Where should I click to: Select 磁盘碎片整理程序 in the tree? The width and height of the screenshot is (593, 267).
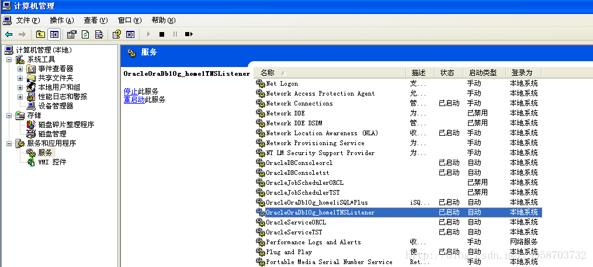[x=66, y=124]
